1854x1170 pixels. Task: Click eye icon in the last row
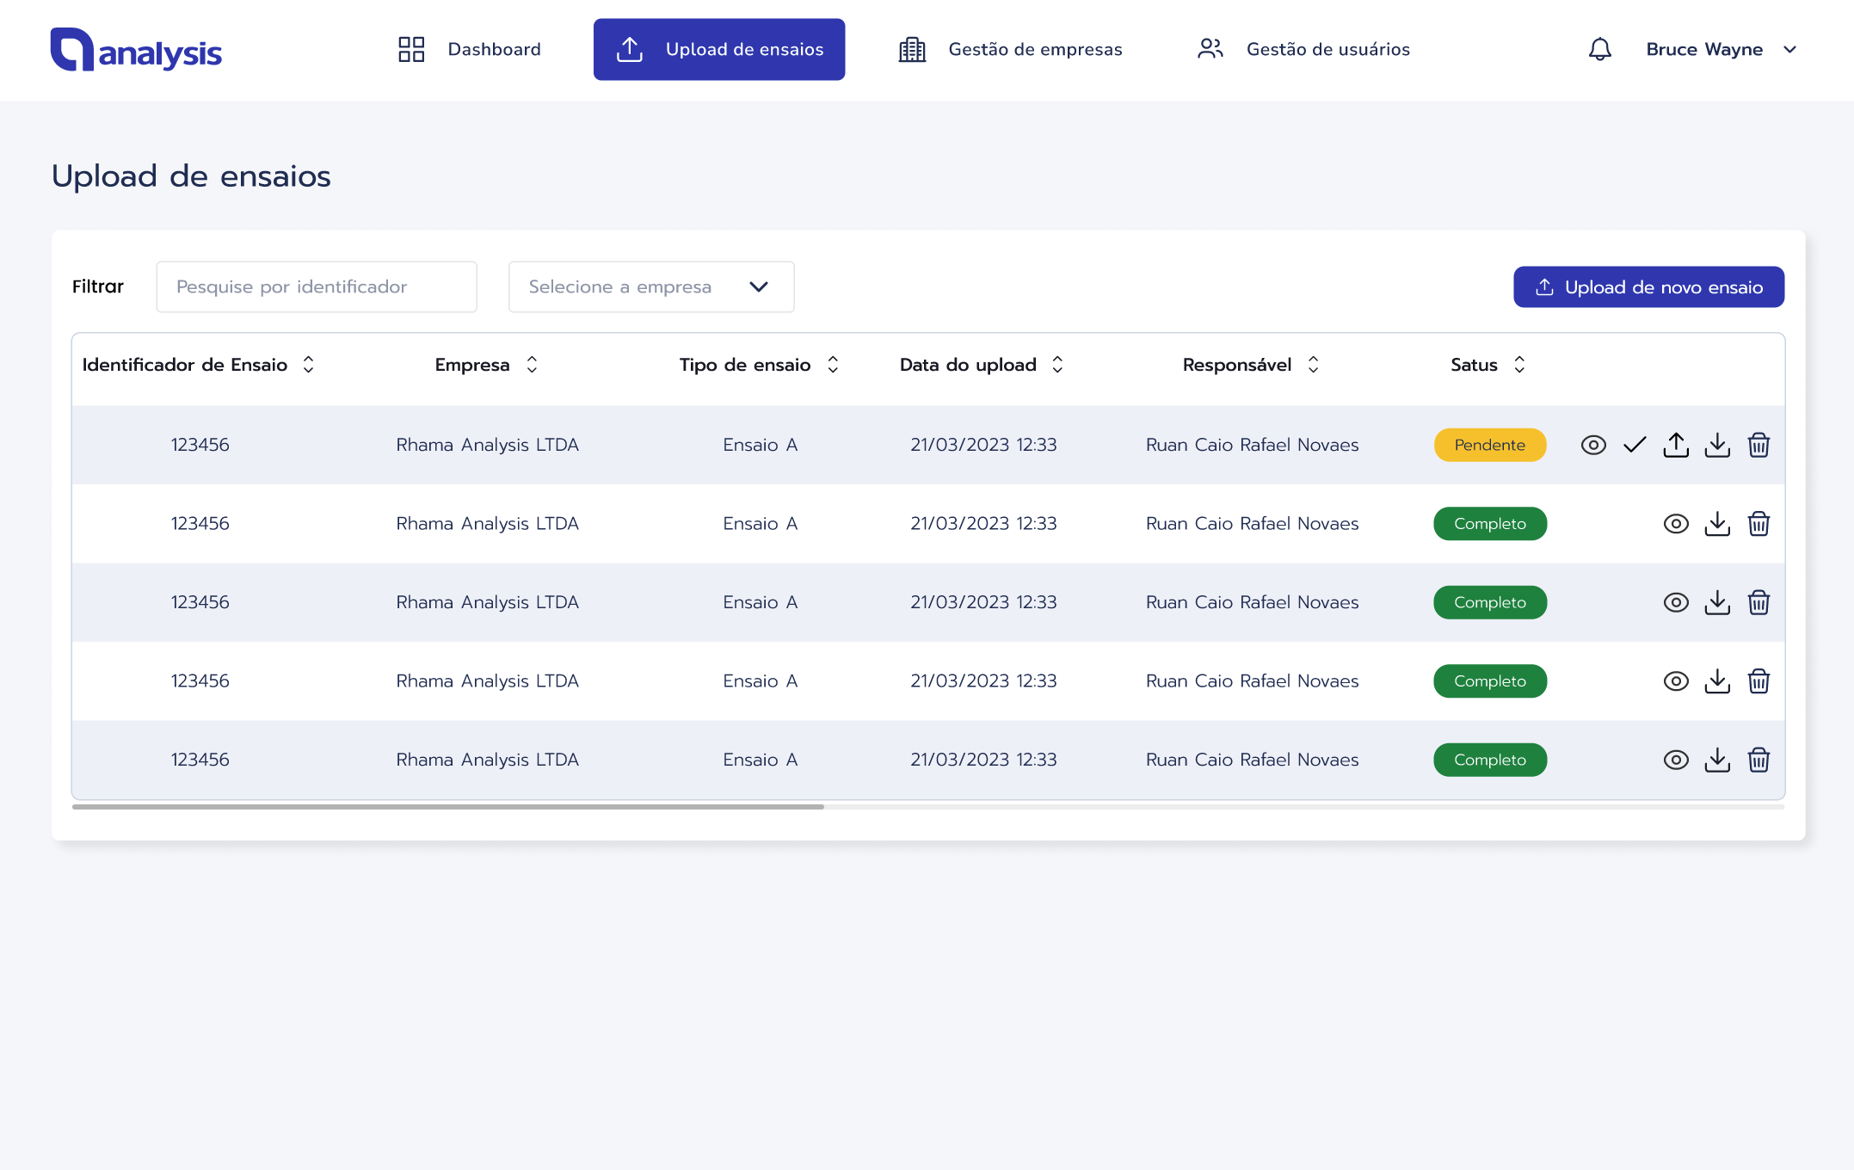[1676, 760]
